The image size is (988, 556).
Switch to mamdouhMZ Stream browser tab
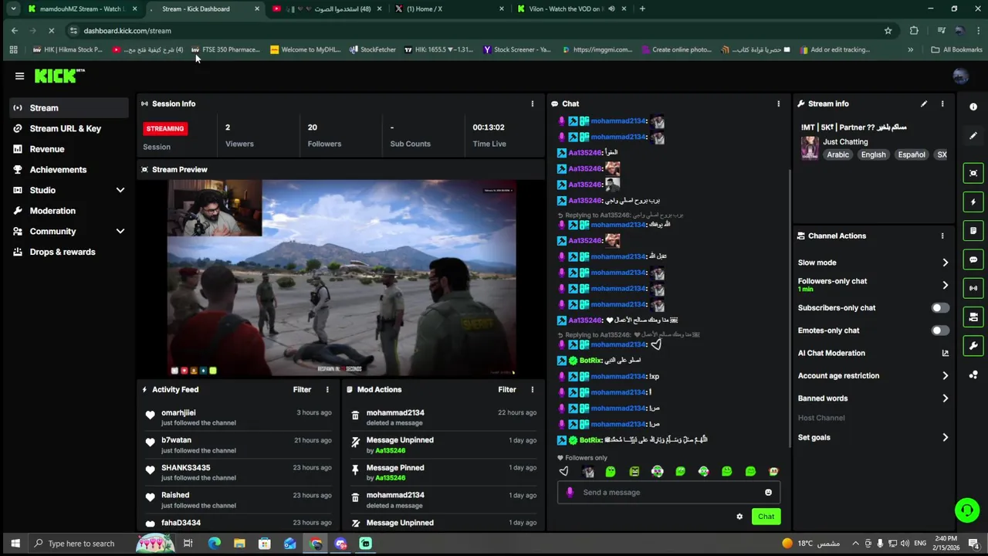(81, 8)
